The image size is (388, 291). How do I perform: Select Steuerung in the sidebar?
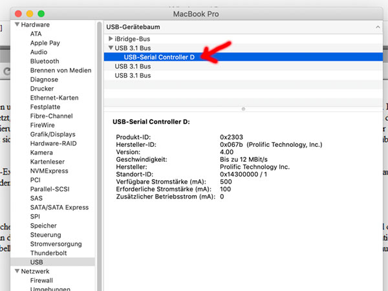(x=45, y=235)
